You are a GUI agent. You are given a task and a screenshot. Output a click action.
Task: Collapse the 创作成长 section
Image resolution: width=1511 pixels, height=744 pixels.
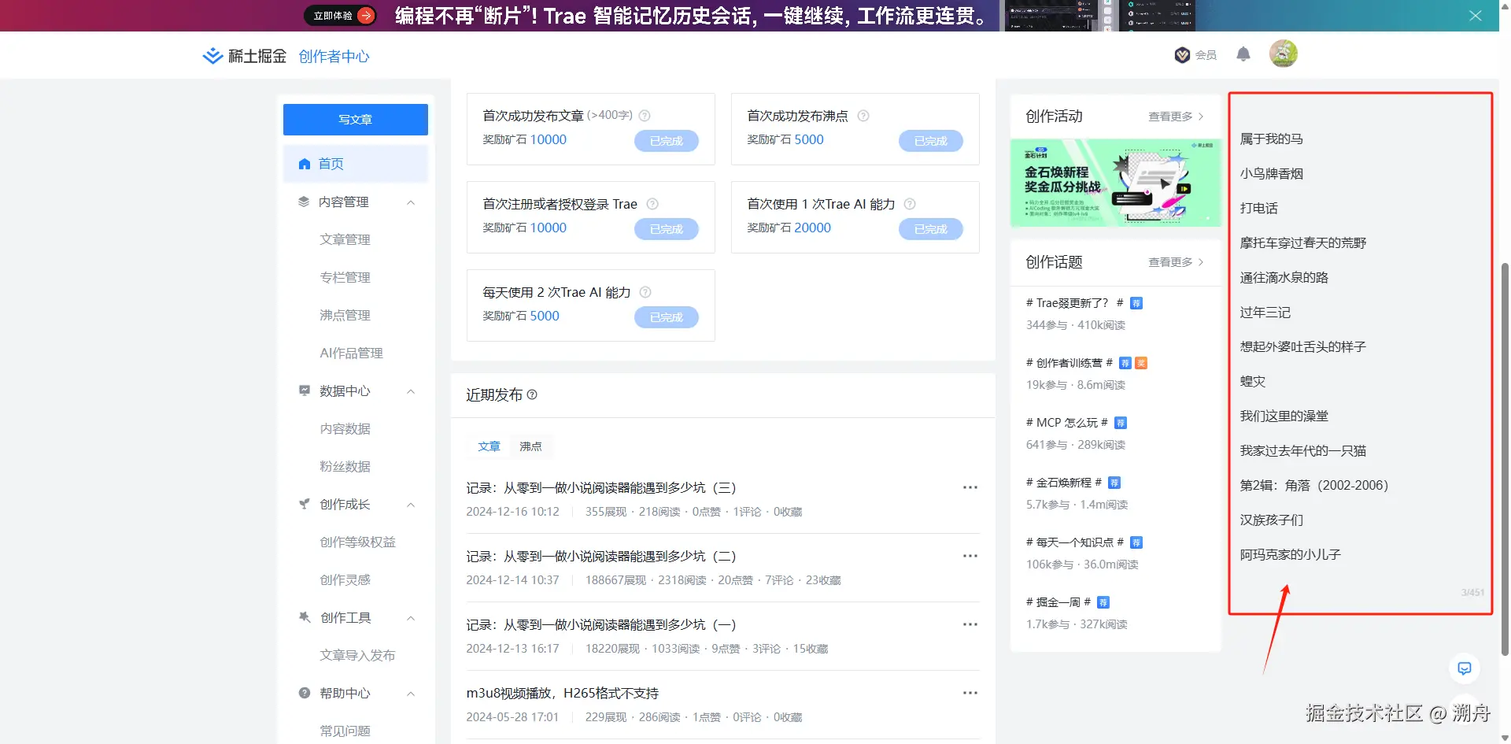(411, 505)
